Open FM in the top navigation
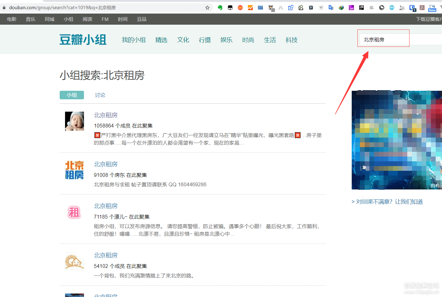Screen dimensions: 442x297 [x=105, y=19]
